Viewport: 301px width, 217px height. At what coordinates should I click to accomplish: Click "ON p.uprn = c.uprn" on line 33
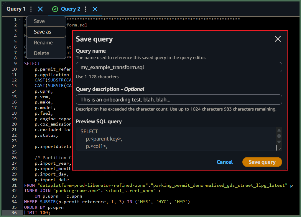(x=58, y=196)
